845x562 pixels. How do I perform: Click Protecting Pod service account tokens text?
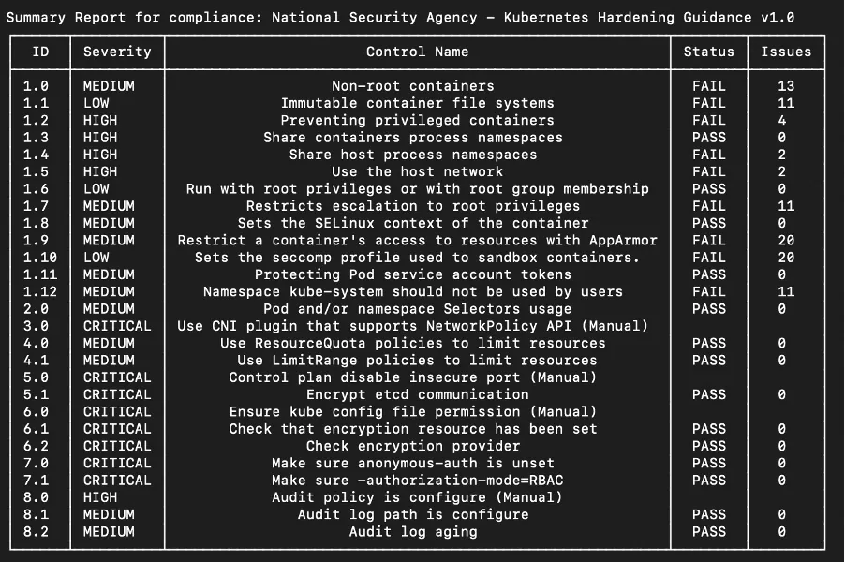(x=413, y=274)
